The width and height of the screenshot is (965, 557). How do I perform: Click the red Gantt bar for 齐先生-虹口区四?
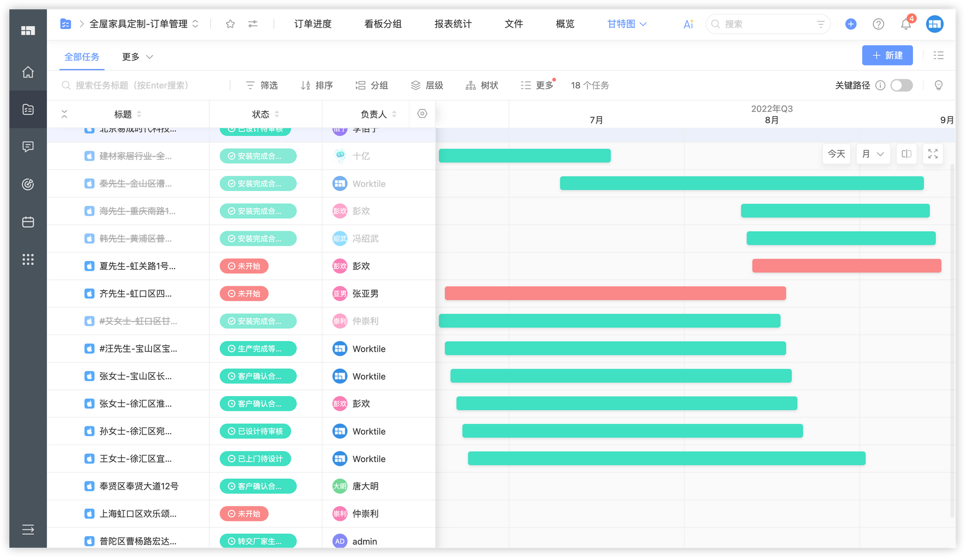coord(615,293)
